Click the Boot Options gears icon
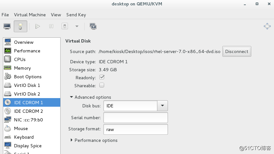Viewport: 274px width, 154px height. click(x=8, y=76)
